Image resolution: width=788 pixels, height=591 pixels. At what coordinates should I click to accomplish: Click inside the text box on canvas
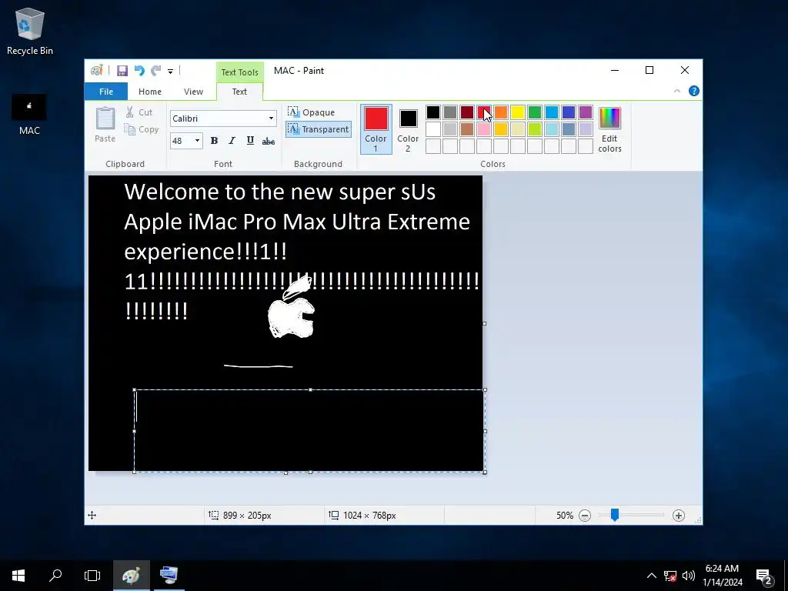tap(309, 431)
